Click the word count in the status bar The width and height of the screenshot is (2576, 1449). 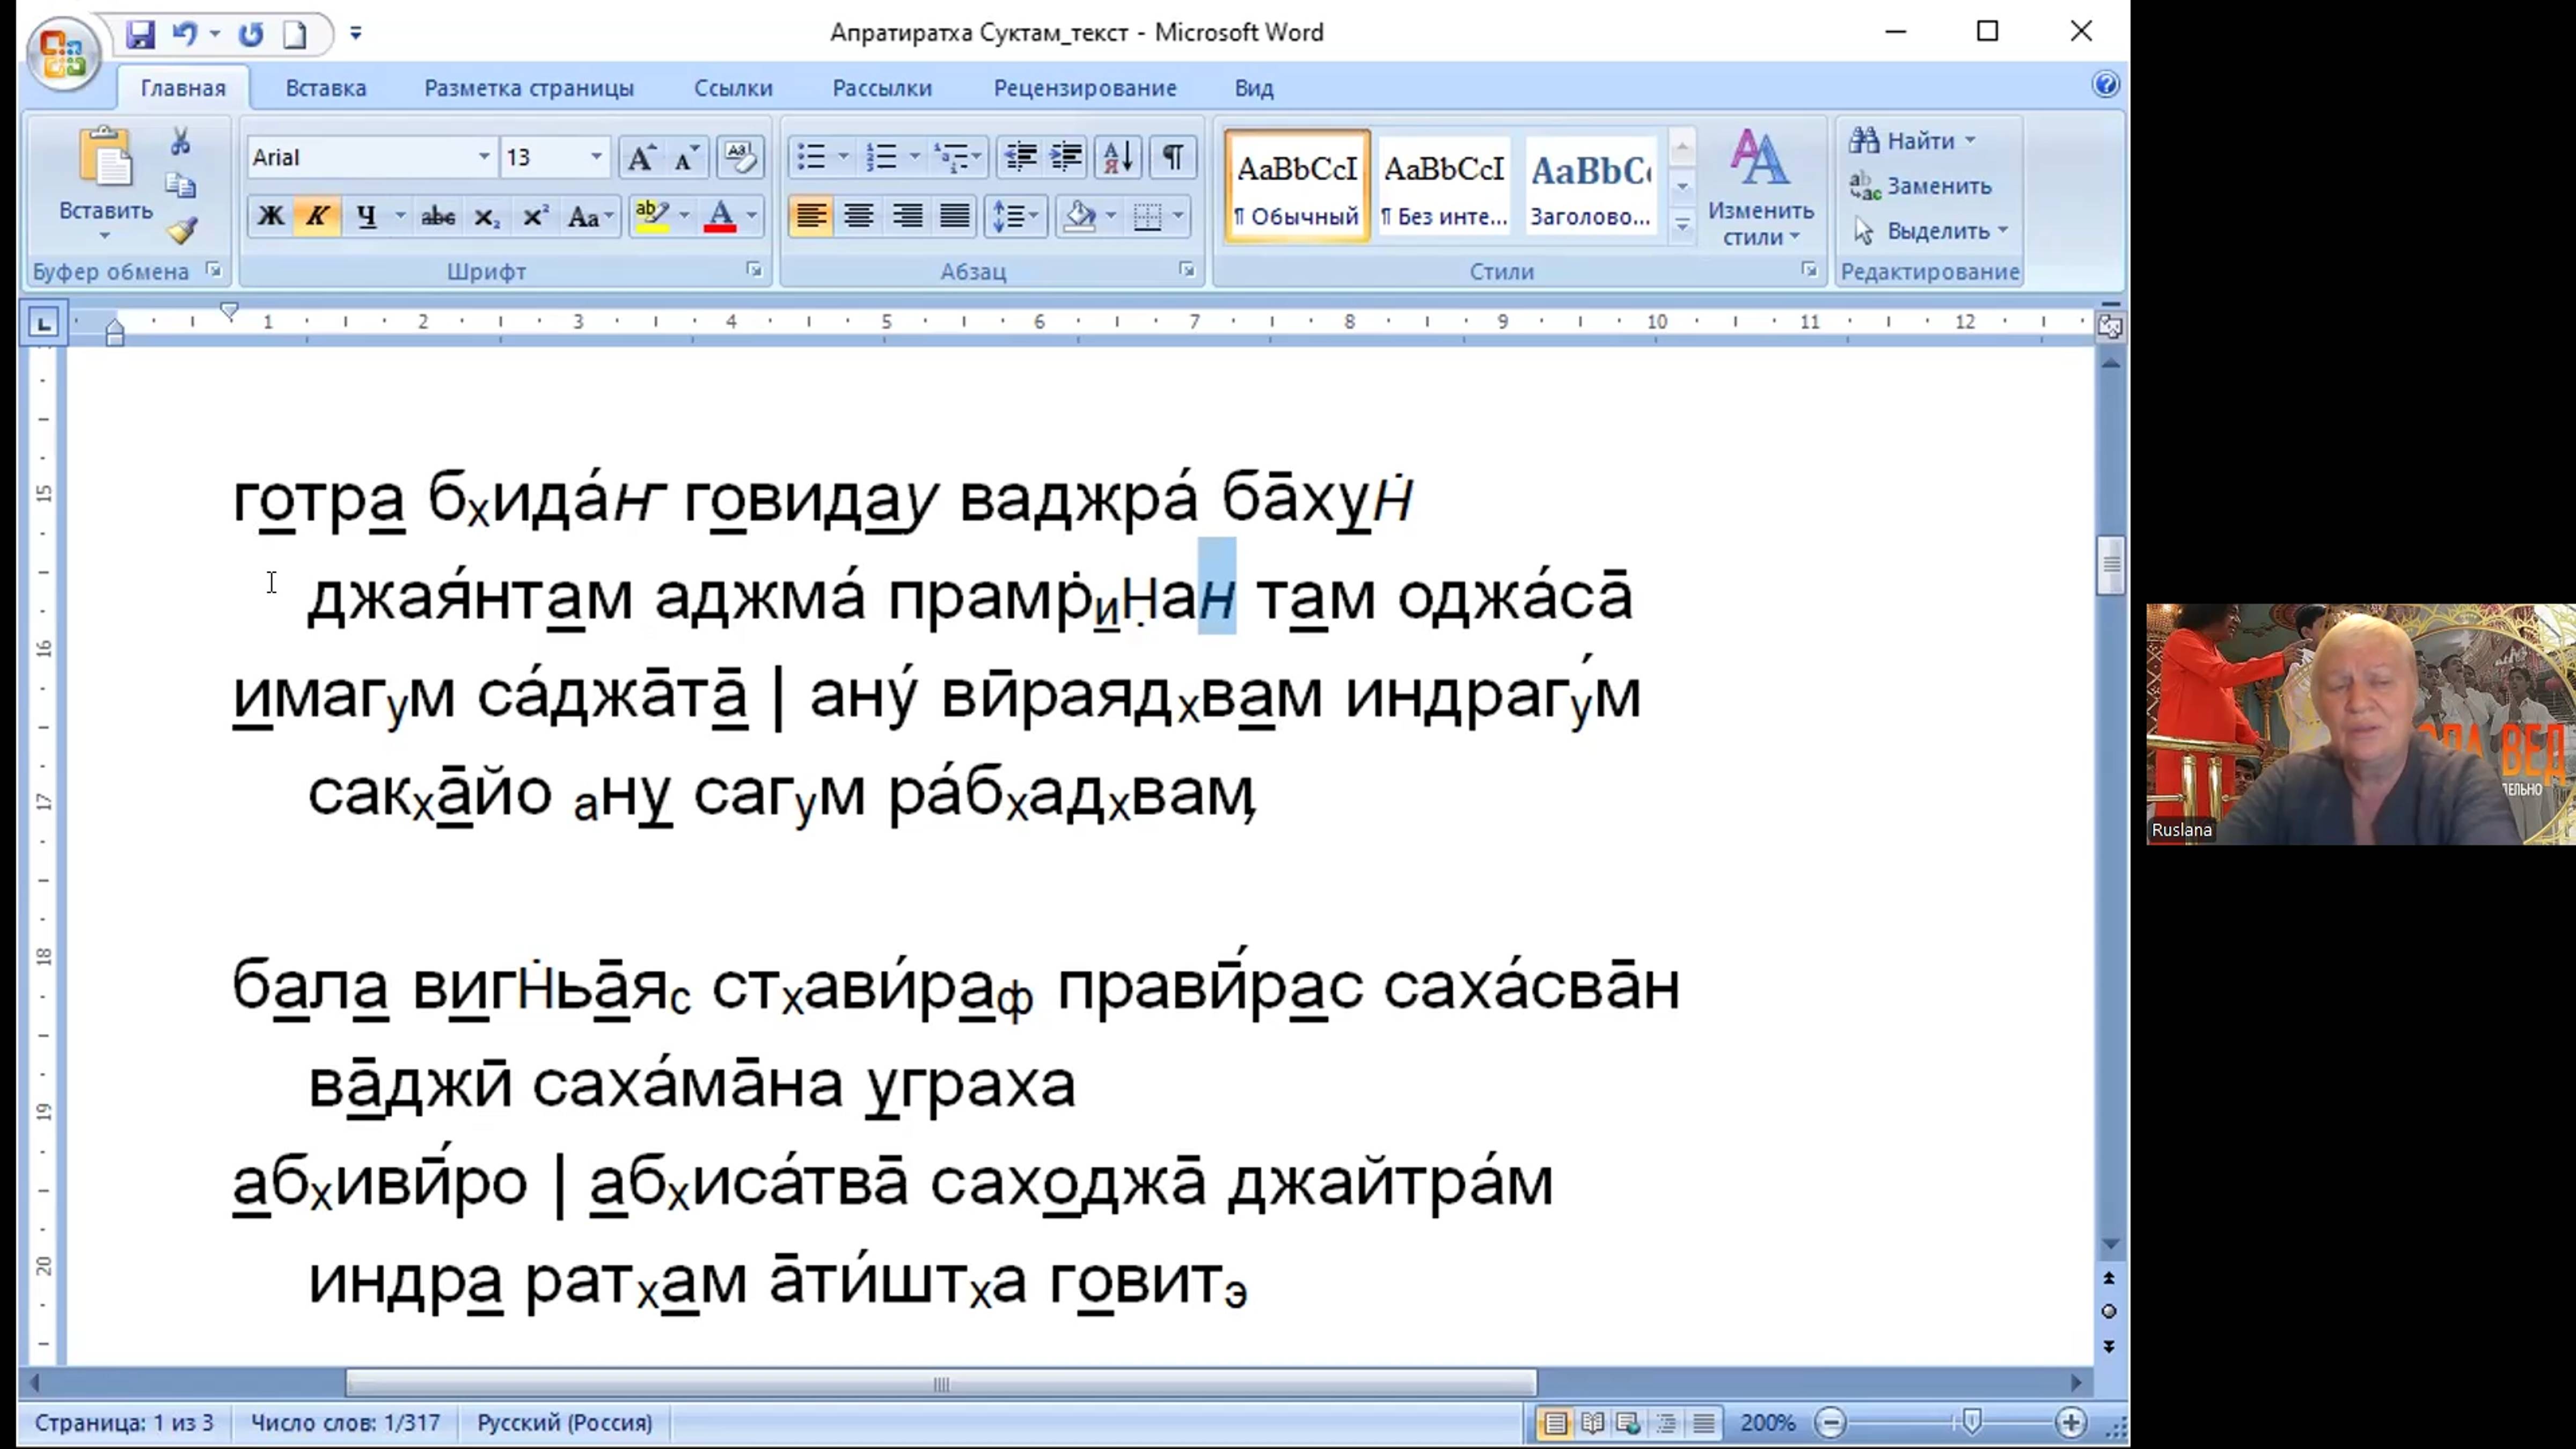pyautogui.click(x=345, y=1422)
